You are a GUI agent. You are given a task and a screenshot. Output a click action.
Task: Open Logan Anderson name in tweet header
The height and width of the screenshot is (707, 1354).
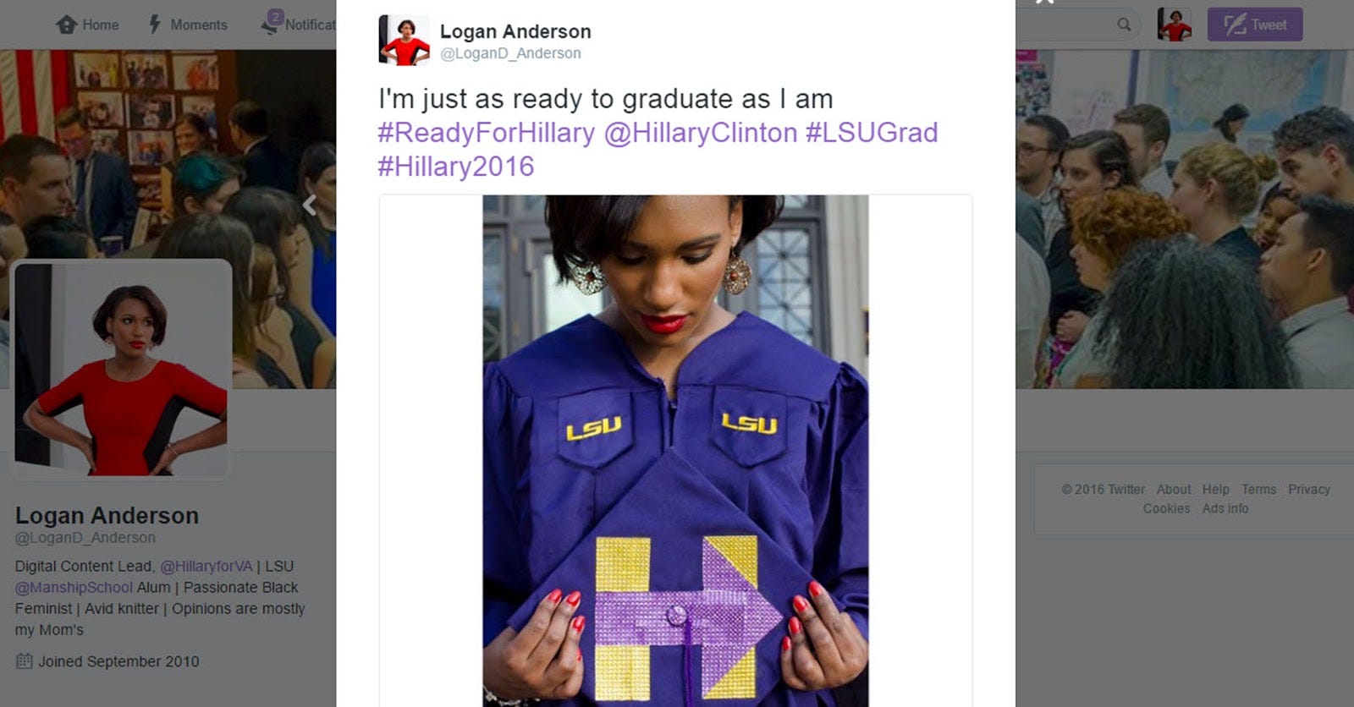[515, 31]
